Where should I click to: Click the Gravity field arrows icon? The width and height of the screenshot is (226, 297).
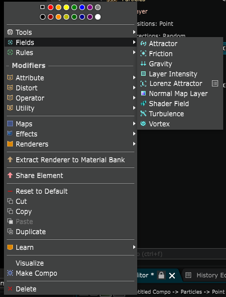point(143,63)
